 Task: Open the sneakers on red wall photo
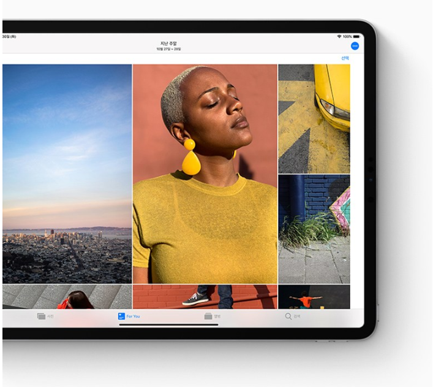click(205, 297)
